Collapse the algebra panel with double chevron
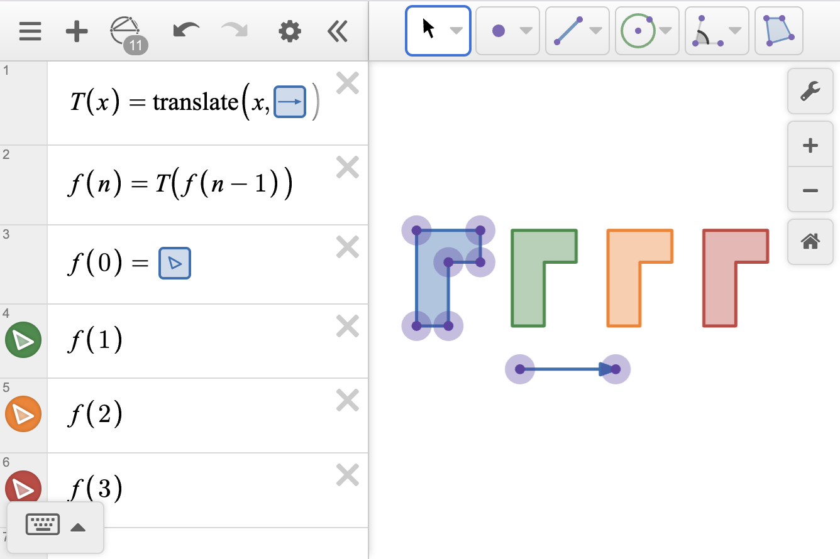This screenshot has width=840, height=559. click(338, 31)
